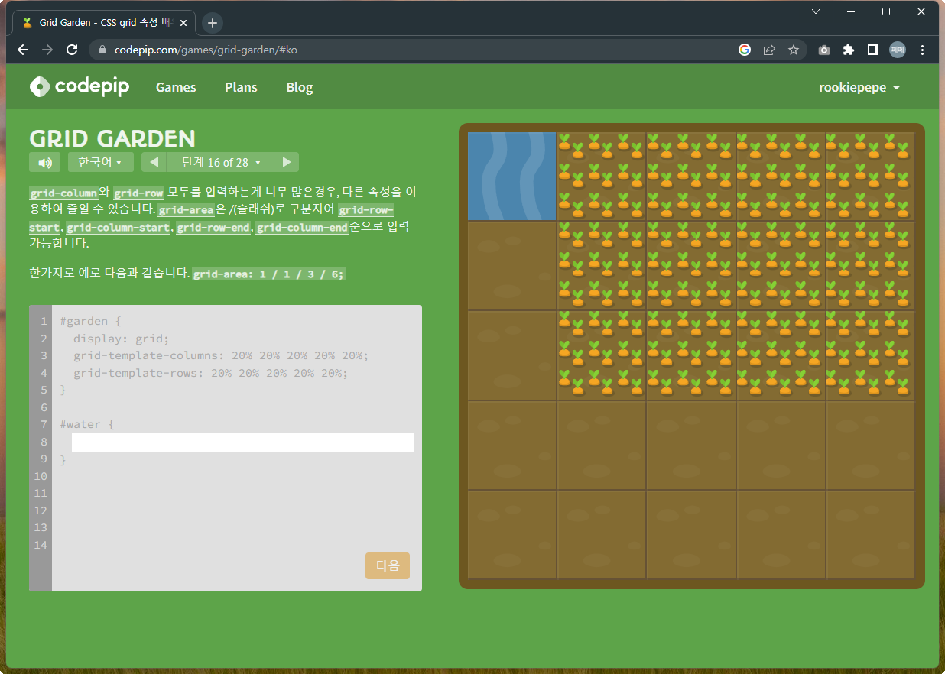Close the Grid Garden tab
Image resolution: width=945 pixels, height=674 pixels.
(184, 23)
